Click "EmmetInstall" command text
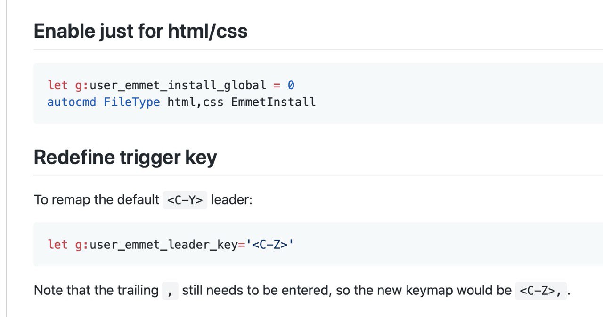 pyautogui.click(x=273, y=102)
